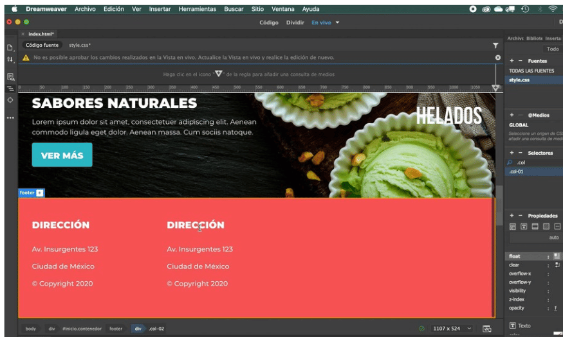Switch to the Insertar panel tab

click(553, 39)
